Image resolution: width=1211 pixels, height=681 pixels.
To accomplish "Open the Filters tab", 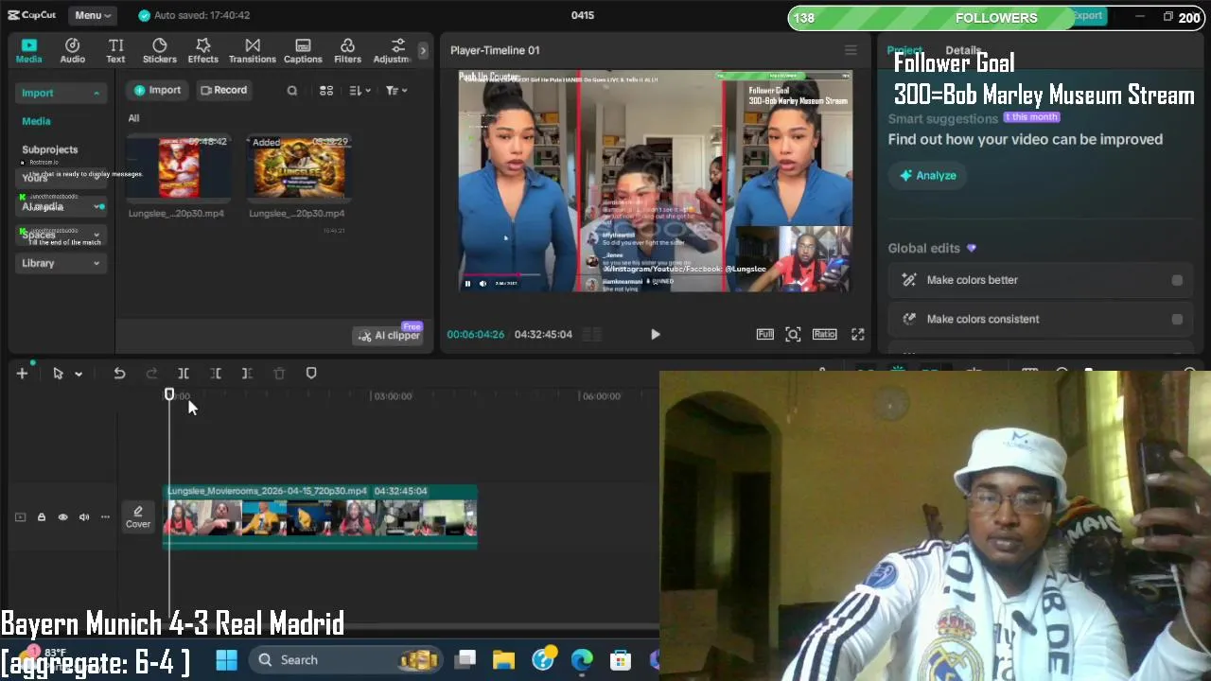I will (347, 51).
